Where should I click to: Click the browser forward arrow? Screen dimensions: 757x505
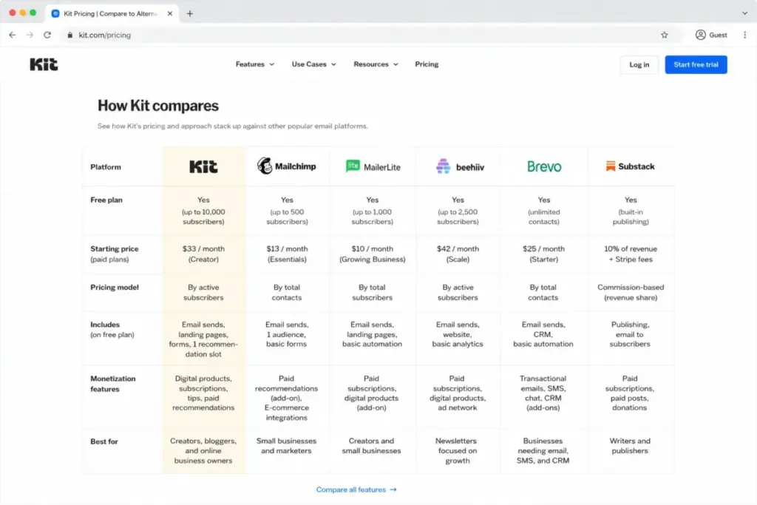coord(30,35)
